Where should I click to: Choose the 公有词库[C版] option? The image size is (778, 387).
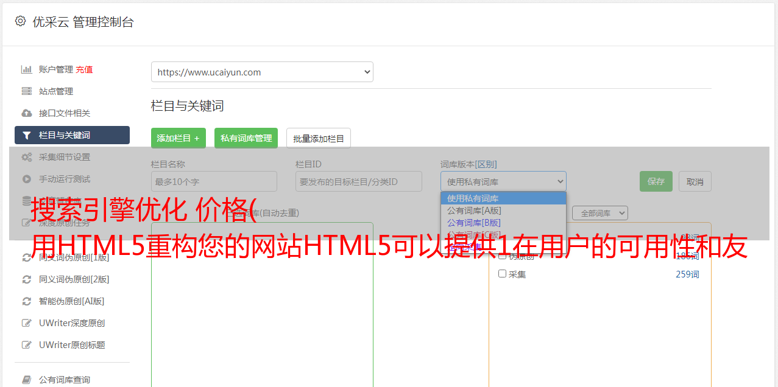tap(503, 235)
